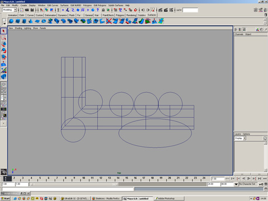Click the MEL command line input field
This screenshot has width=268, height=201.
(x=68, y=189)
